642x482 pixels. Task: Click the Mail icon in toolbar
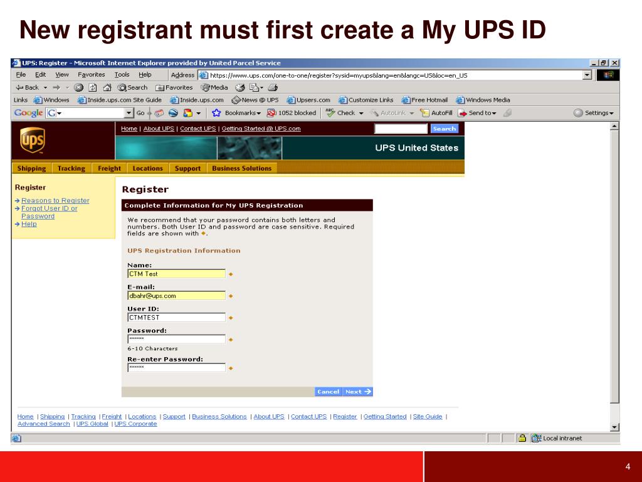[255, 87]
